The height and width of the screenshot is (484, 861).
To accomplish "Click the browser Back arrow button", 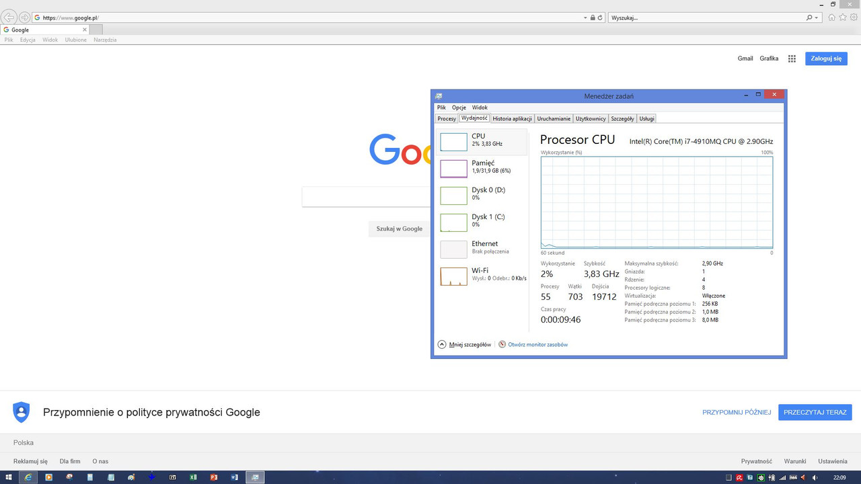I will (9, 17).
